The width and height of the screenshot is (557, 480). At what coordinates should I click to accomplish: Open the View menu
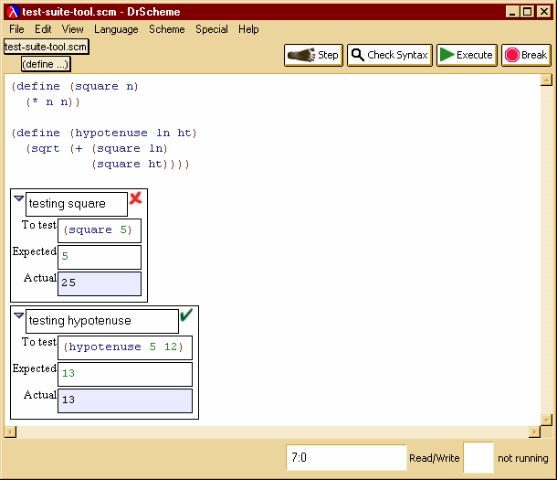pyautogui.click(x=73, y=29)
